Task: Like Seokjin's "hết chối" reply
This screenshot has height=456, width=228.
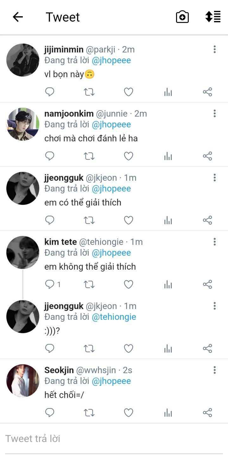Action: point(128,413)
